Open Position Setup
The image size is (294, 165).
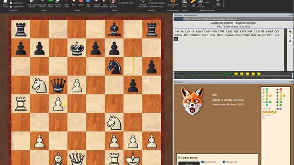58,4
